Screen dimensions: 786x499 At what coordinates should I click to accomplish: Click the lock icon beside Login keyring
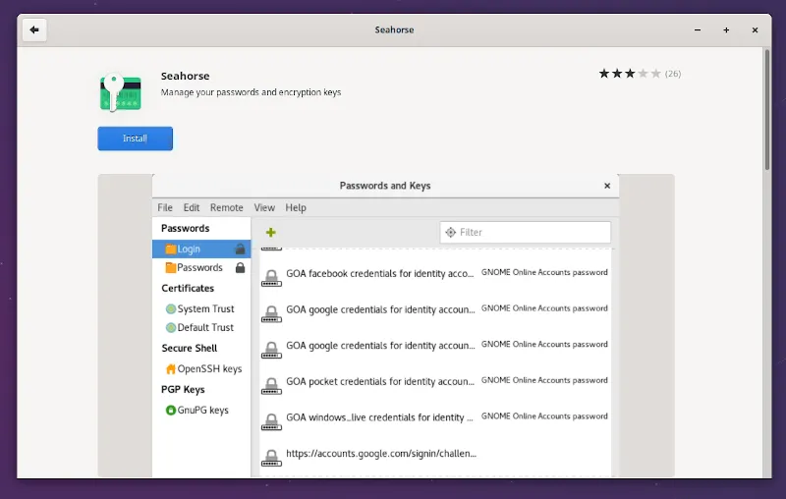click(240, 249)
